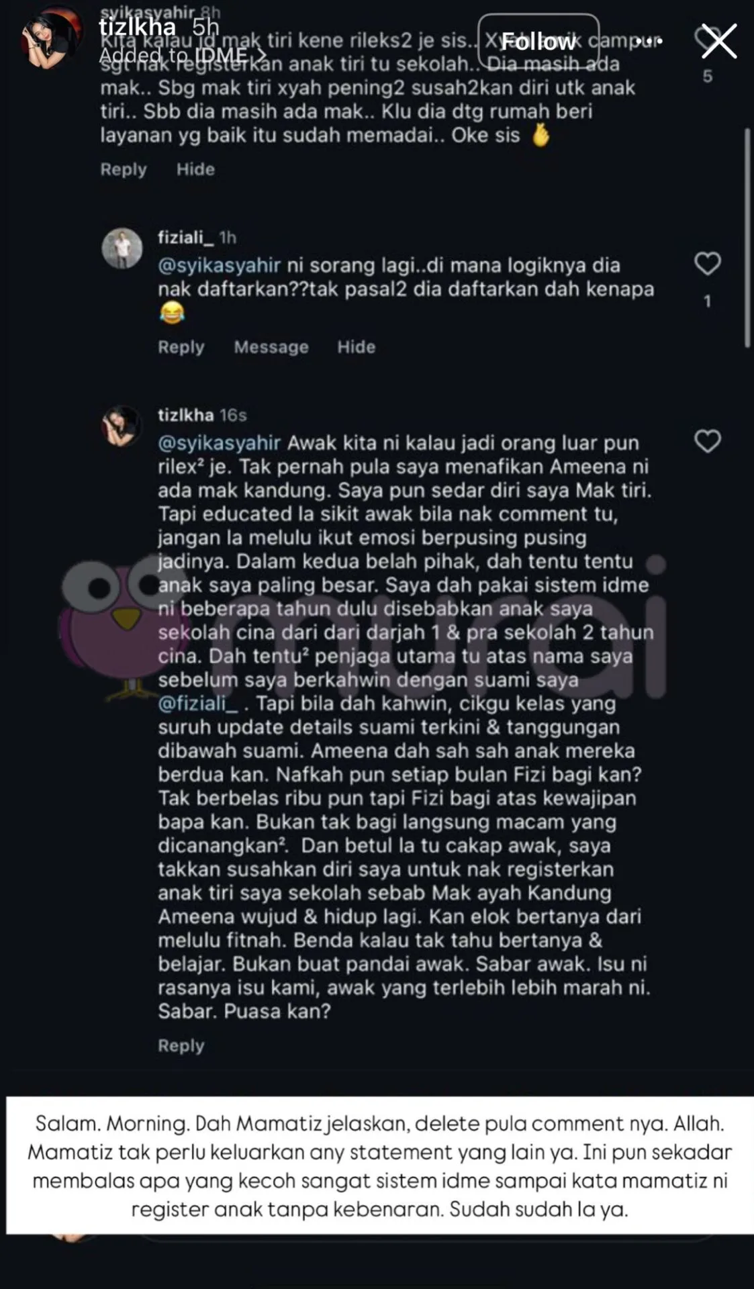Open the @syikasyahir mention in fiziali_ comment

(219, 266)
